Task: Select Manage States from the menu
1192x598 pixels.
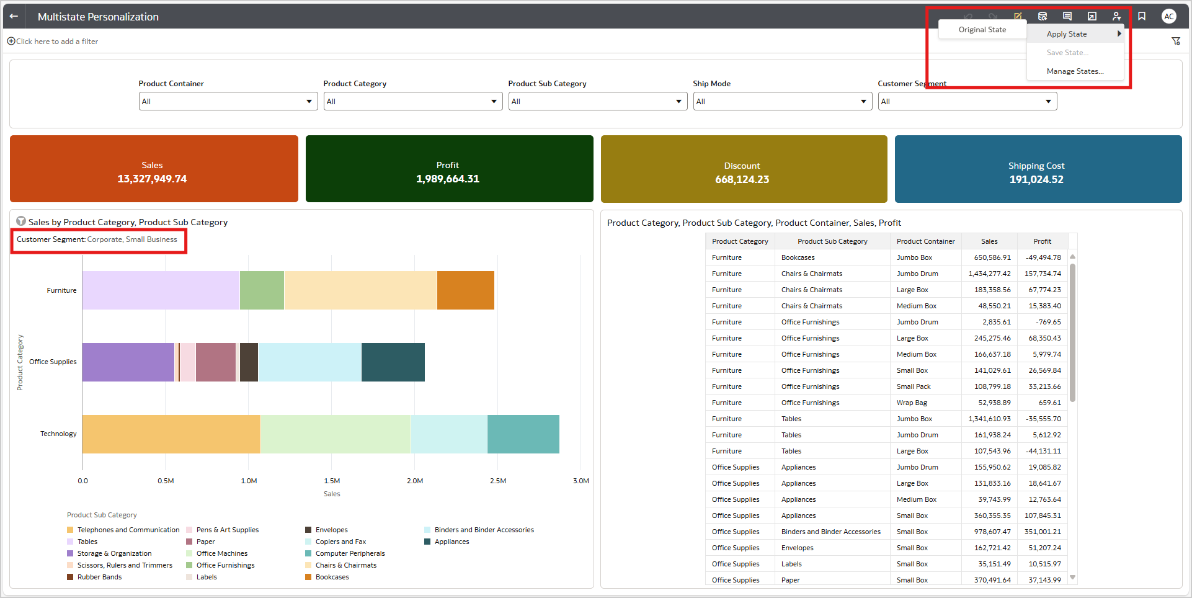Action: point(1075,71)
